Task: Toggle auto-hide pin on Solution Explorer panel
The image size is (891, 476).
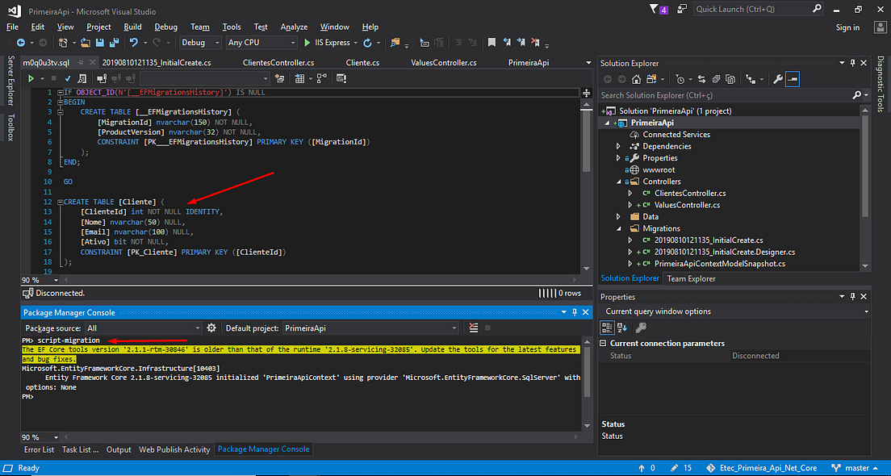Action: coord(853,63)
